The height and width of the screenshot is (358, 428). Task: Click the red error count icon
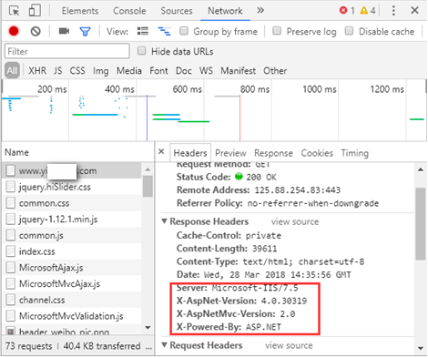343,11
